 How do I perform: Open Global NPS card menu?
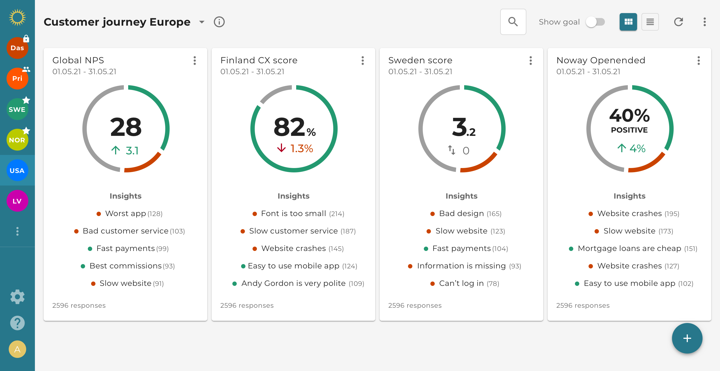[195, 60]
